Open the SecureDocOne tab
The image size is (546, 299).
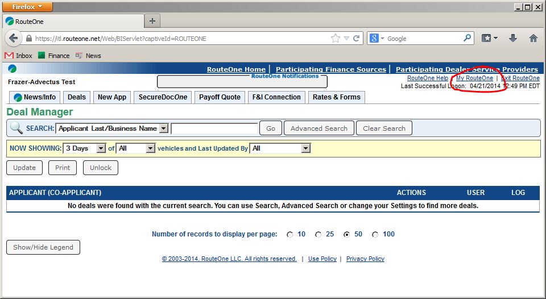click(x=163, y=97)
